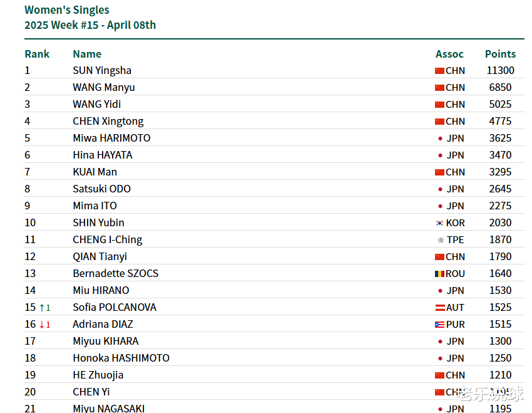Image resolution: width=532 pixels, height=413 pixels.
Task: Click the Rank column header
Action: point(37,54)
